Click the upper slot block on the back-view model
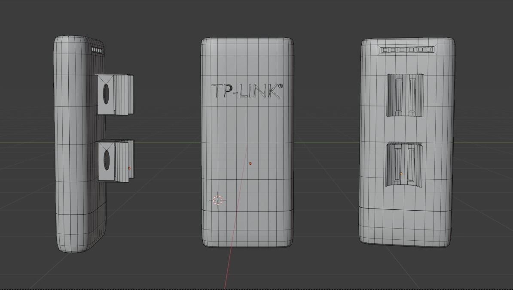 coord(405,95)
